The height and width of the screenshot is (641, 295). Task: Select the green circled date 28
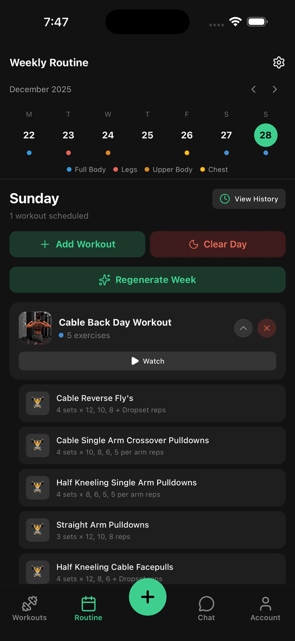(265, 135)
